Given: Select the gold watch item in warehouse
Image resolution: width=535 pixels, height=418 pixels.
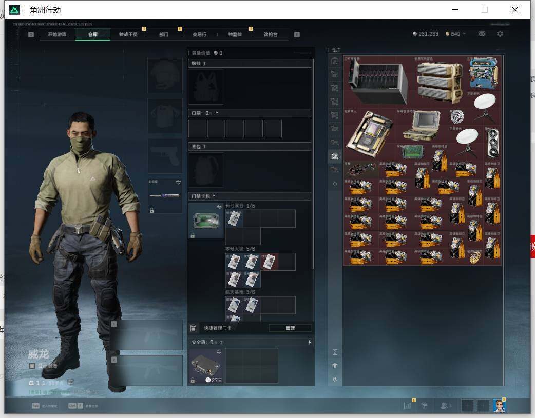Looking at the screenshot, I should 475,257.
